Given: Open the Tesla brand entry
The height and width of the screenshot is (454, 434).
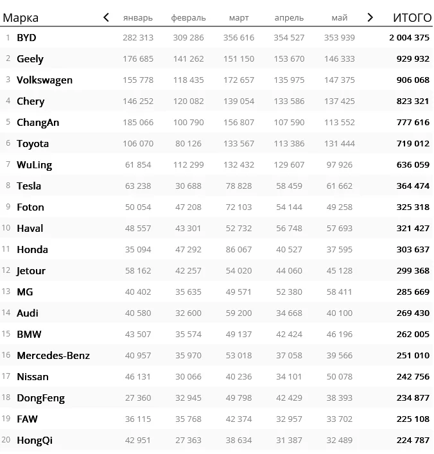Looking at the screenshot, I should tap(29, 186).
